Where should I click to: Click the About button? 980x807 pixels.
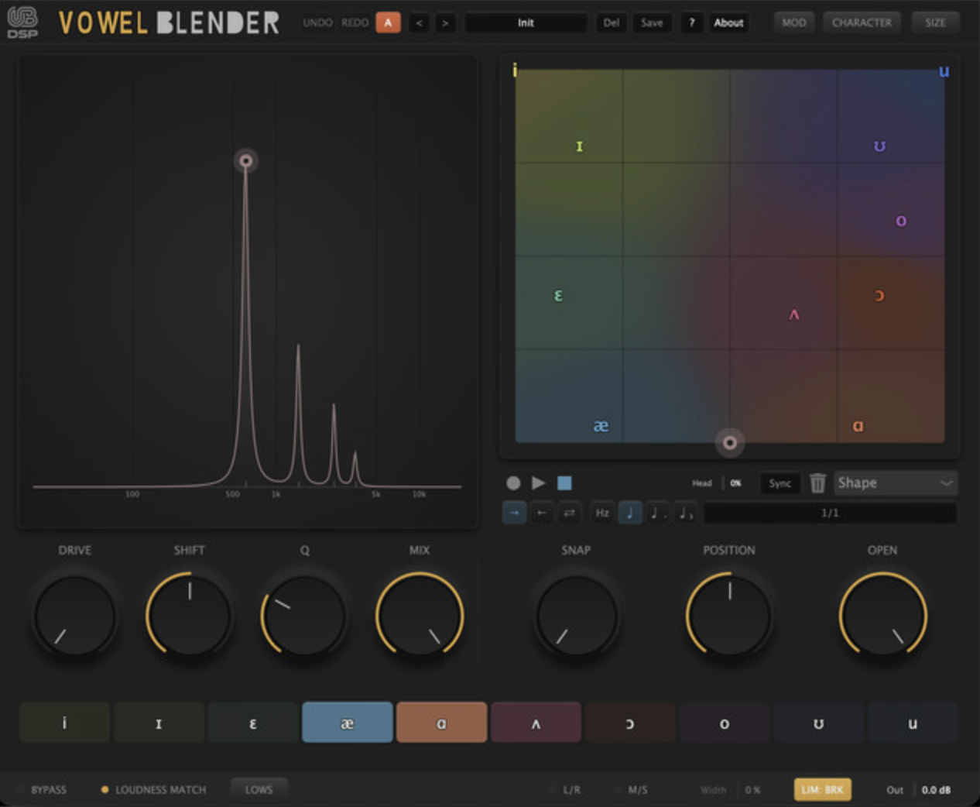tap(728, 22)
